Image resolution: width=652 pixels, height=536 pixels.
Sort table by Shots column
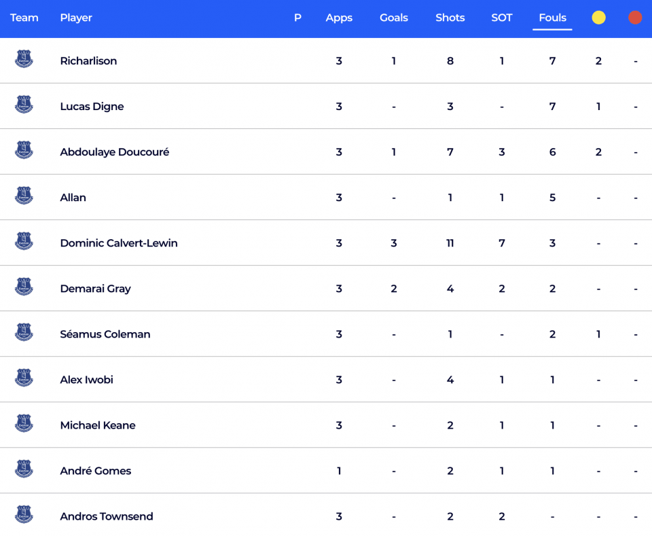450,18
